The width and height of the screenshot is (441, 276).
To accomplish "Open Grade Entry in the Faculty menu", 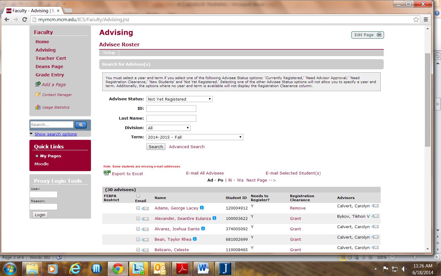I will pyautogui.click(x=50, y=75).
